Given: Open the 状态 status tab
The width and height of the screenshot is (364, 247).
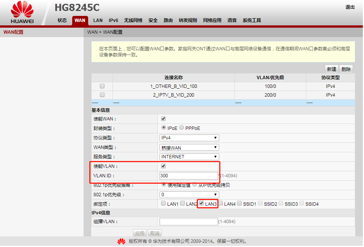Looking at the screenshot, I should 62,20.
